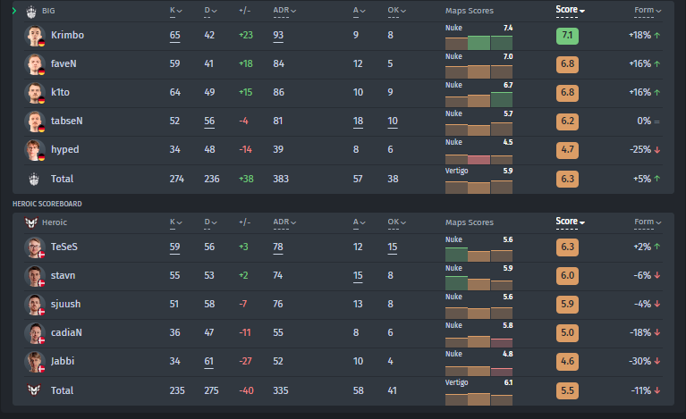Screen dimensions: 686x419
Task: Click the Heroic logo in its Total row
Action: [34, 390]
